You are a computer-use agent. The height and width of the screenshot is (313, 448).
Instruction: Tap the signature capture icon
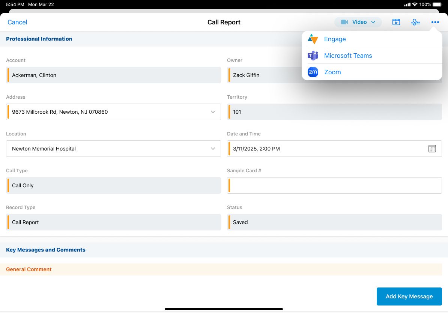click(415, 22)
